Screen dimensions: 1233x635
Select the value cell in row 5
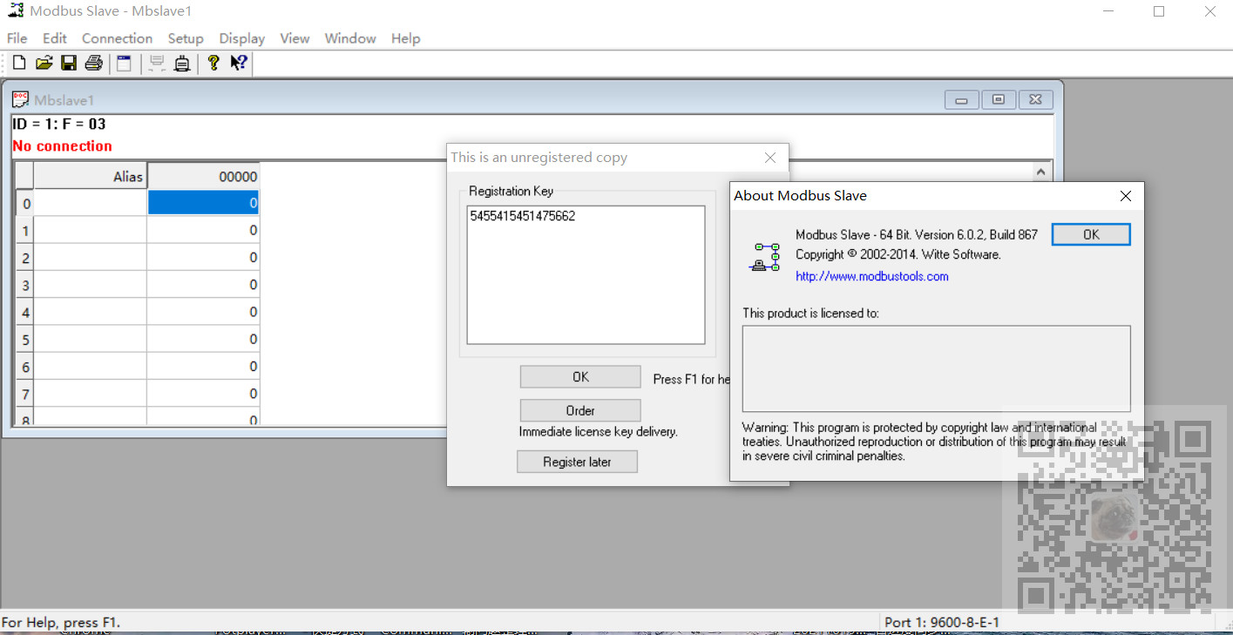coord(203,339)
